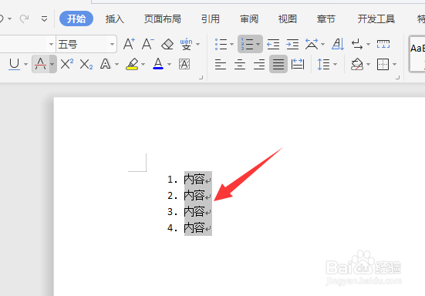Align text left

(221, 65)
